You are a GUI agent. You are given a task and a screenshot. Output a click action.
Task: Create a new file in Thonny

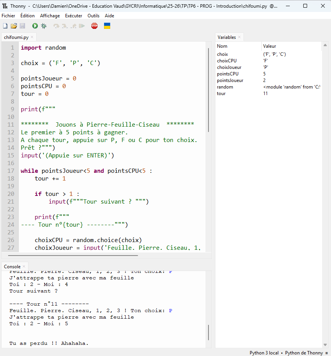tap(5, 25)
